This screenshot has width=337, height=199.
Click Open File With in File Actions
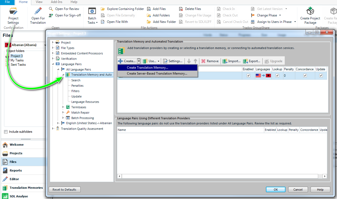click(114, 22)
